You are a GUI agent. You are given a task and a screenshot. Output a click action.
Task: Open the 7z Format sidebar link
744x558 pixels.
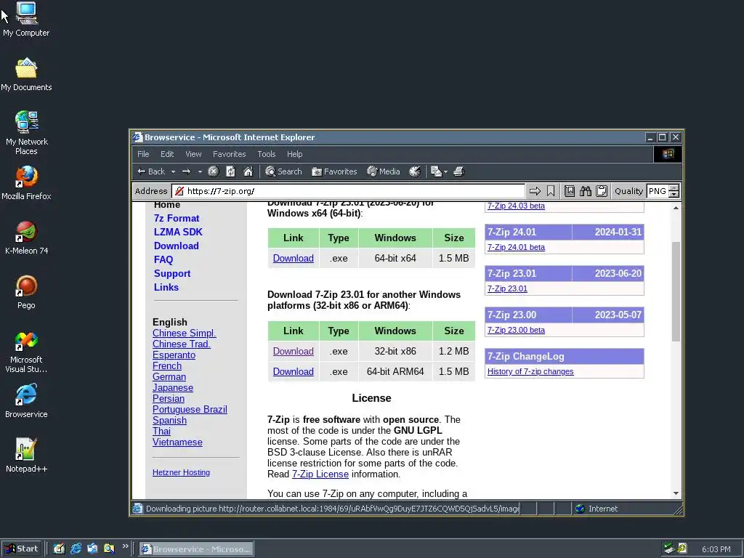[177, 218]
